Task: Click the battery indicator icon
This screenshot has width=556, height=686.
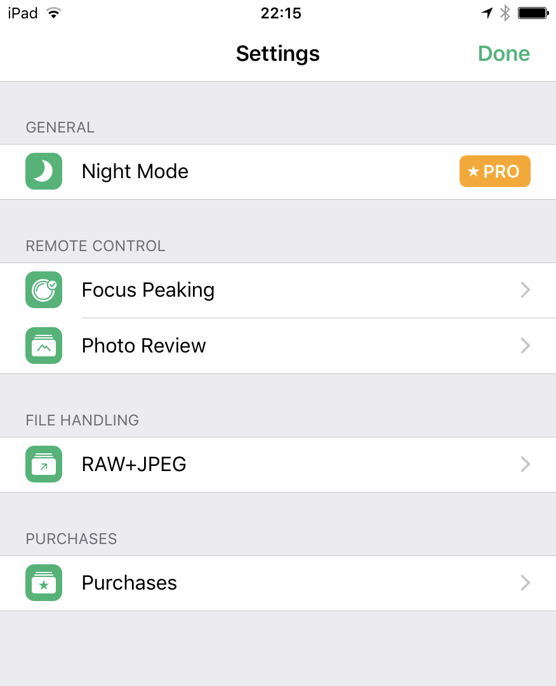Action: pyautogui.click(x=533, y=13)
